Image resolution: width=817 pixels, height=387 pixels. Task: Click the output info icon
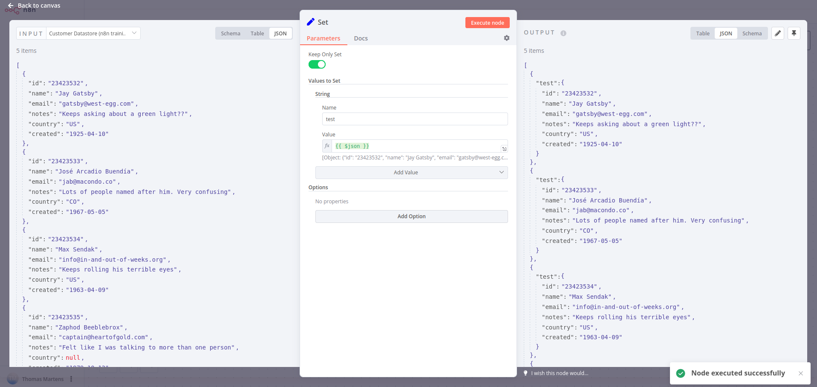tap(563, 33)
